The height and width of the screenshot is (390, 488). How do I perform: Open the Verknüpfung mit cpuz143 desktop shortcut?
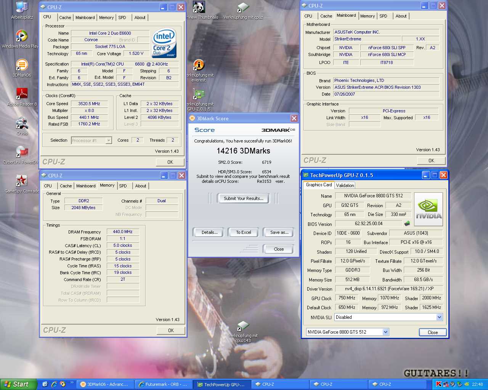pyautogui.click(x=243, y=331)
